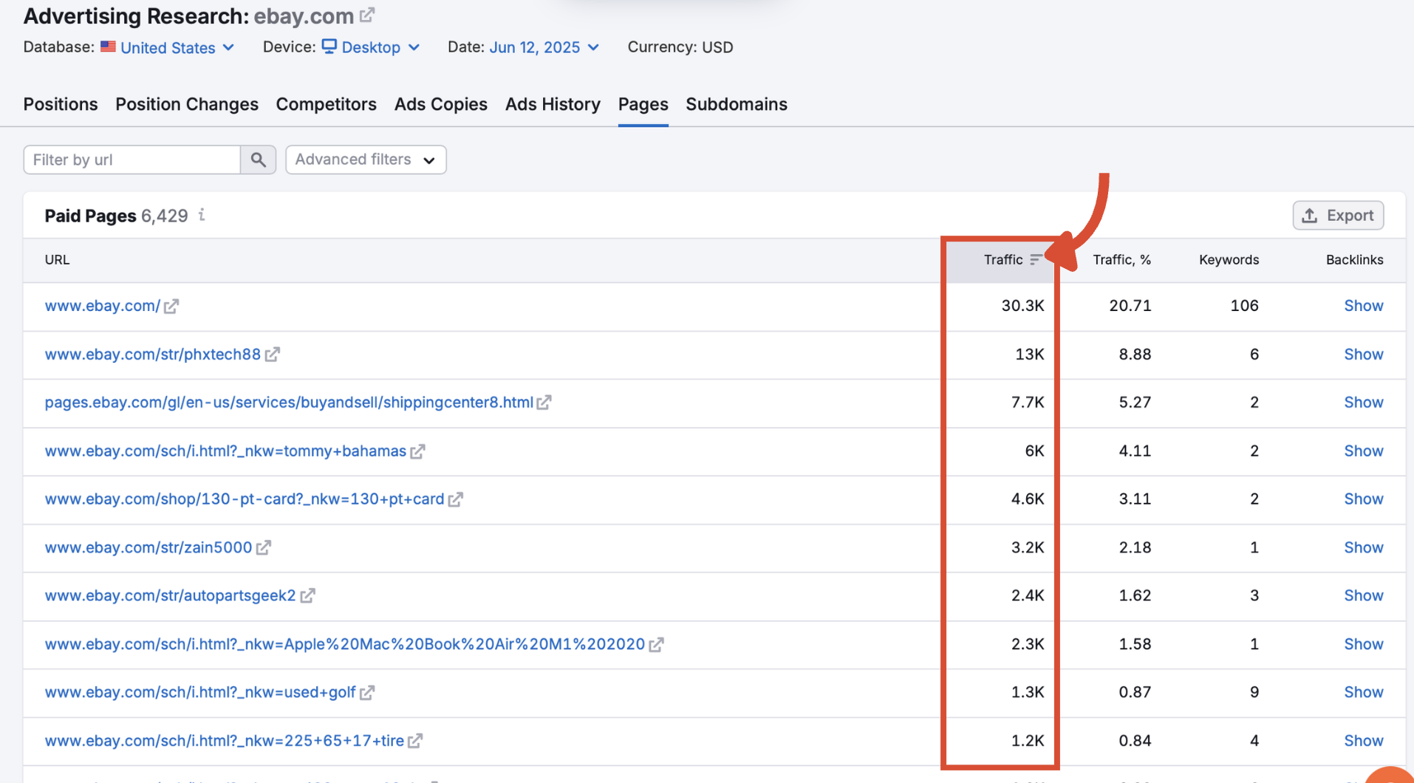Show backlinks for www.ebay.com/

tap(1363, 305)
